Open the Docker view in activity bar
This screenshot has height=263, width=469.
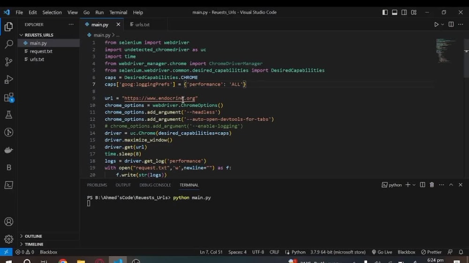[8, 150]
